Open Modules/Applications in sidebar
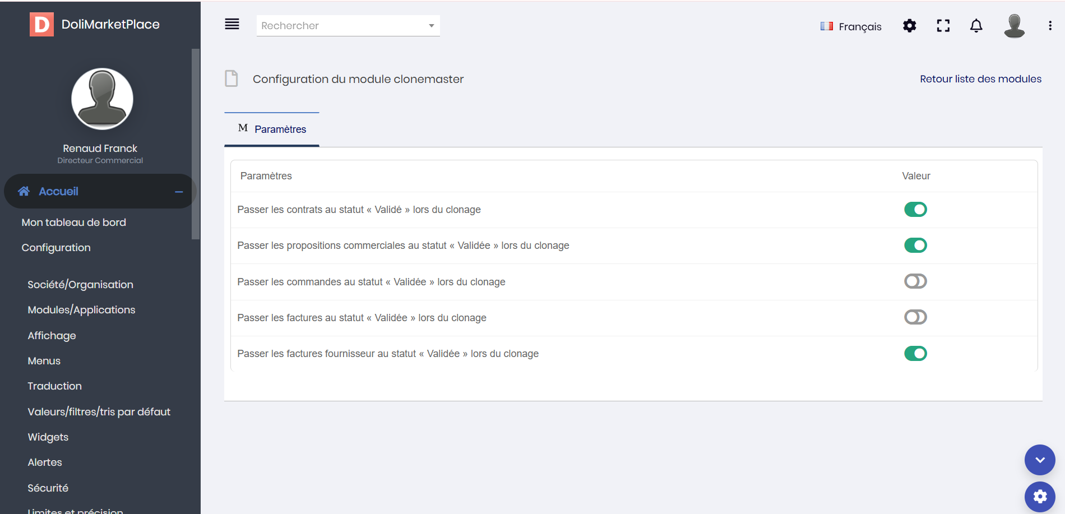The image size is (1065, 514). 81,310
